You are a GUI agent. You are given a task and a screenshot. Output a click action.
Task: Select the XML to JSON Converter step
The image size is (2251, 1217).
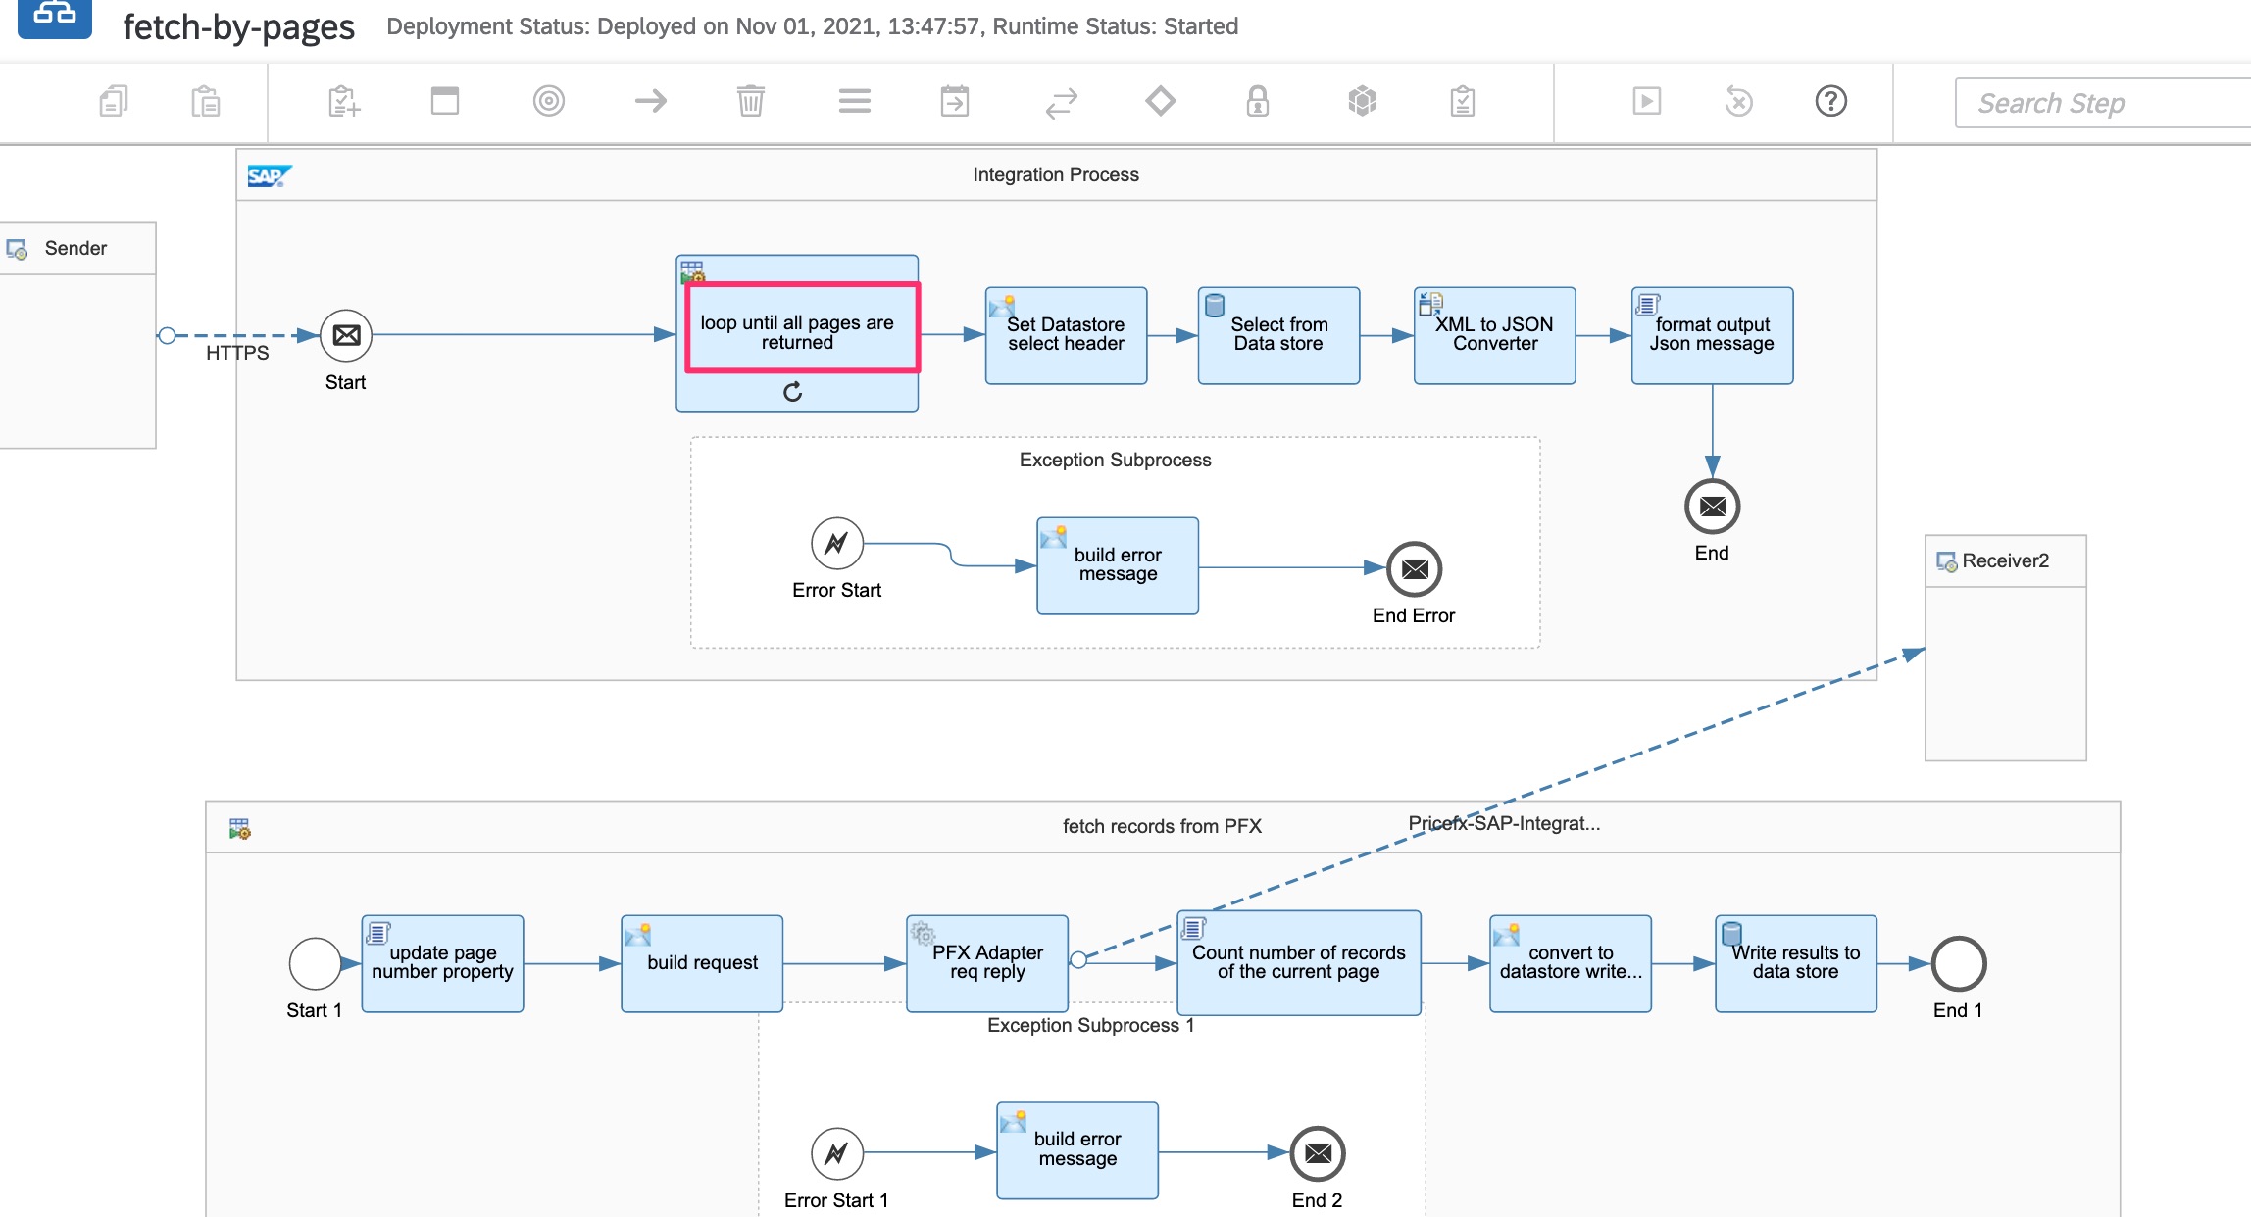pos(1493,335)
